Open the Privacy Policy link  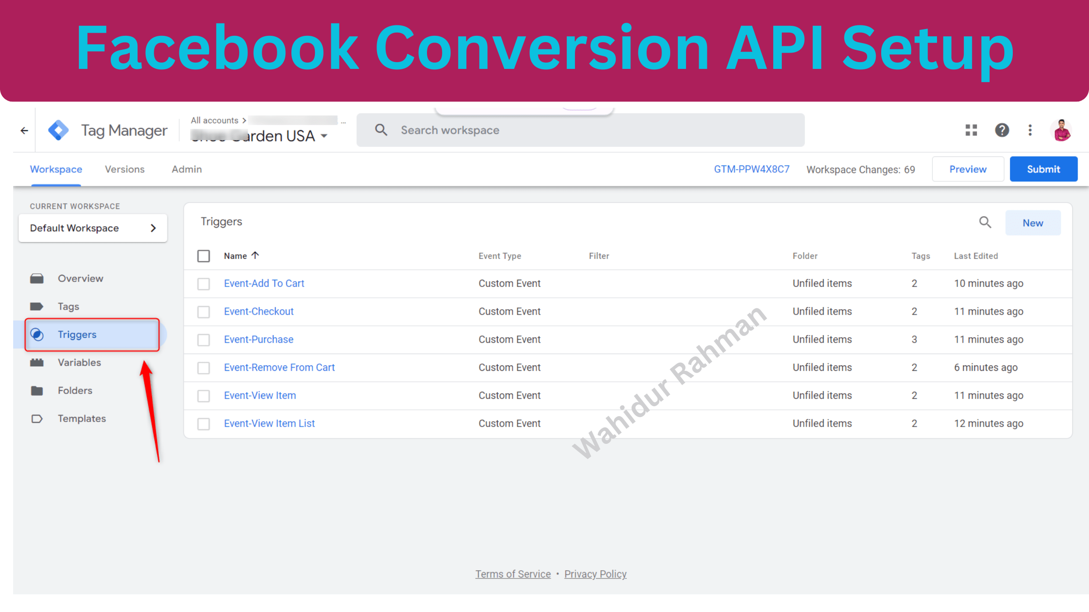click(x=595, y=574)
